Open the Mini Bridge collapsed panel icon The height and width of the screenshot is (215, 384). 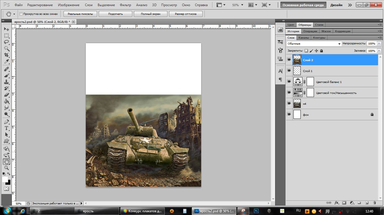pyautogui.click(x=280, y=30)
